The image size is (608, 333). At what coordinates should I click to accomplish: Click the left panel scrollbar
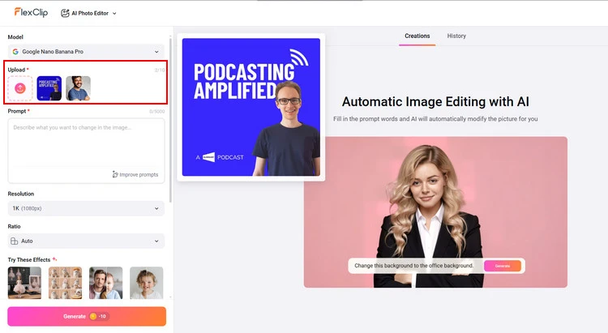[170, 120]
